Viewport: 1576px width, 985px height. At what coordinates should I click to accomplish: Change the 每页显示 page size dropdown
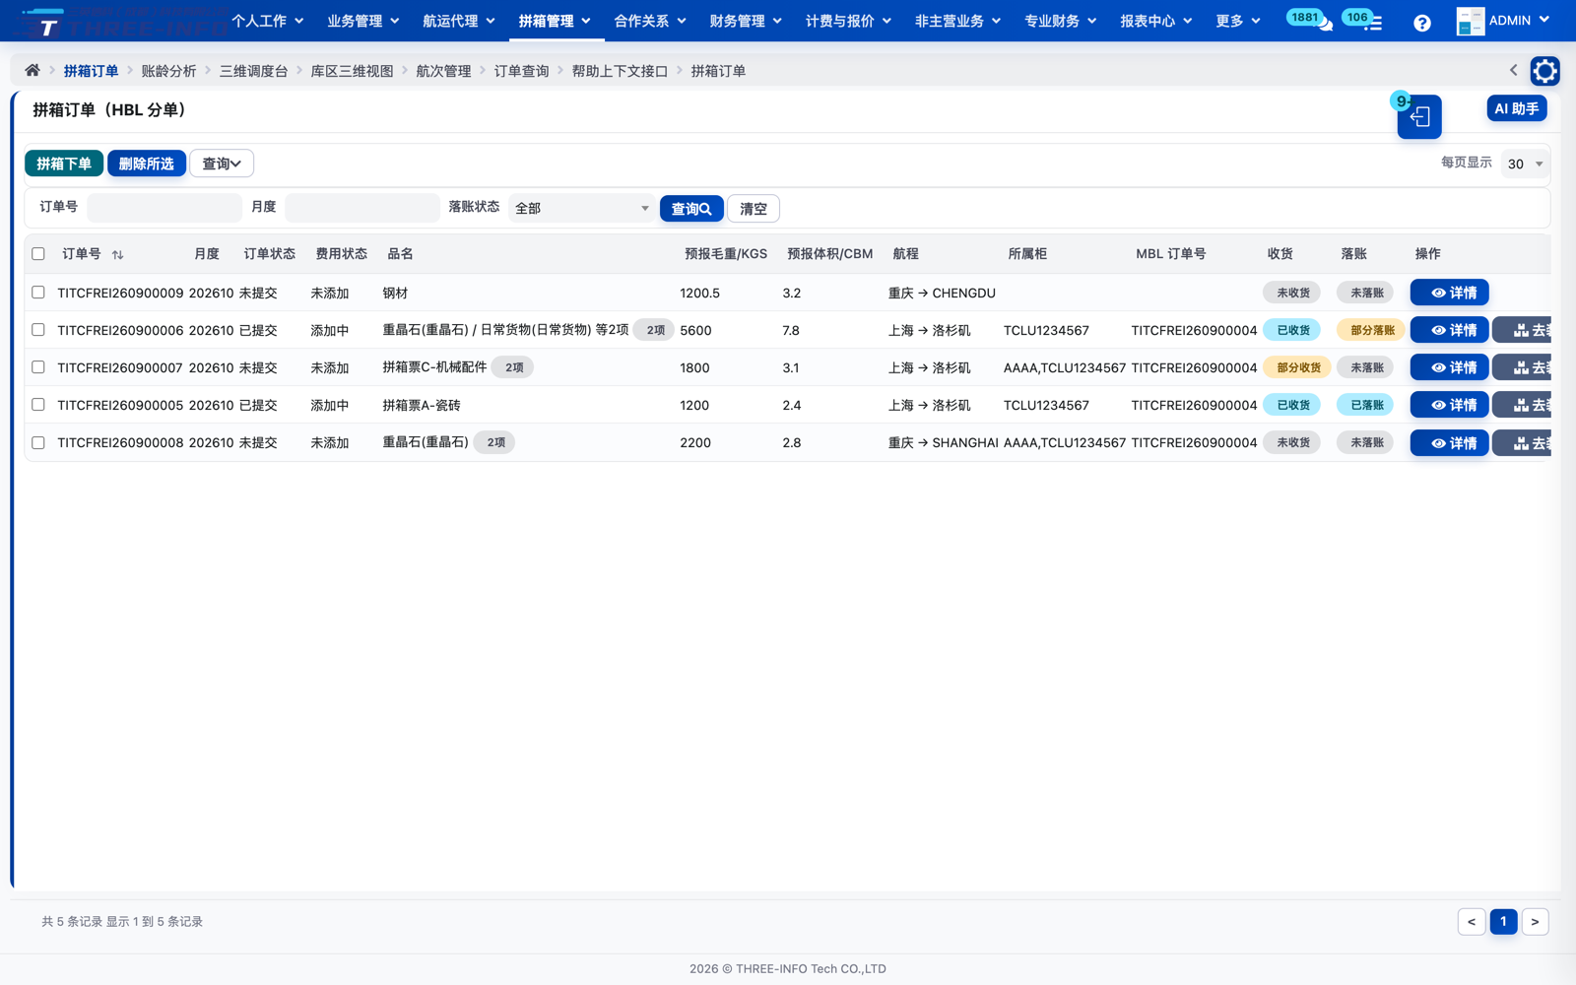(1525, 164)
